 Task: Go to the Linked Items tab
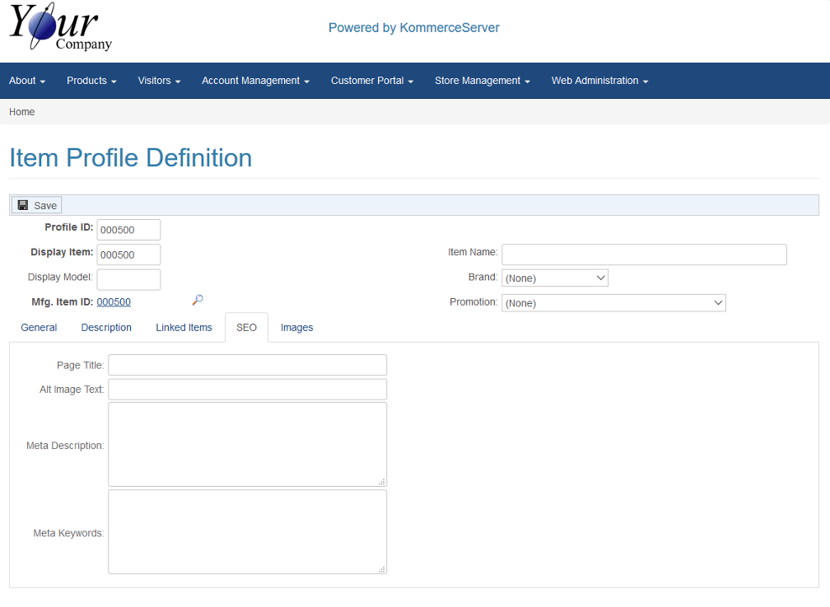pos(184,328)
